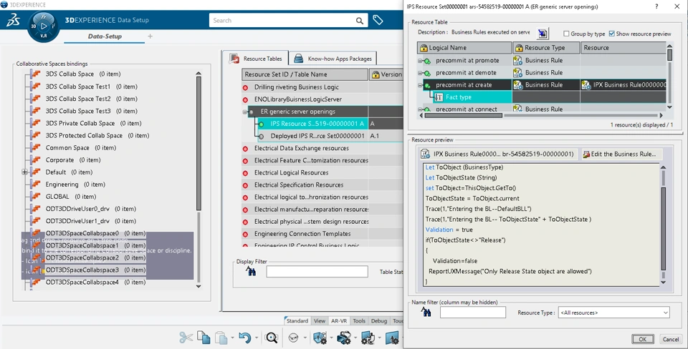Click the Undo arrow icon
This screenshot has width=688, height=349.
pos(245,337)
